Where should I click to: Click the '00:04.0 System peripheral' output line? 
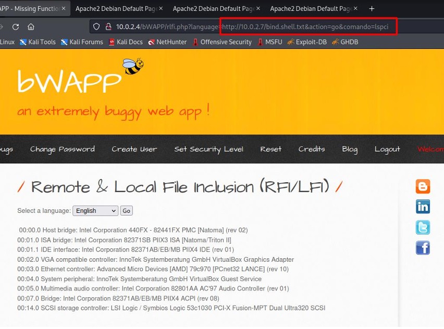click(139, 279)
